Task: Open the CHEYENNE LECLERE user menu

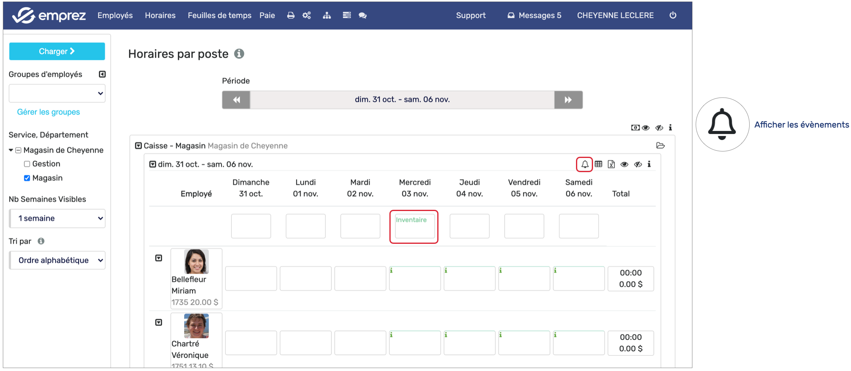Action: 615,15
